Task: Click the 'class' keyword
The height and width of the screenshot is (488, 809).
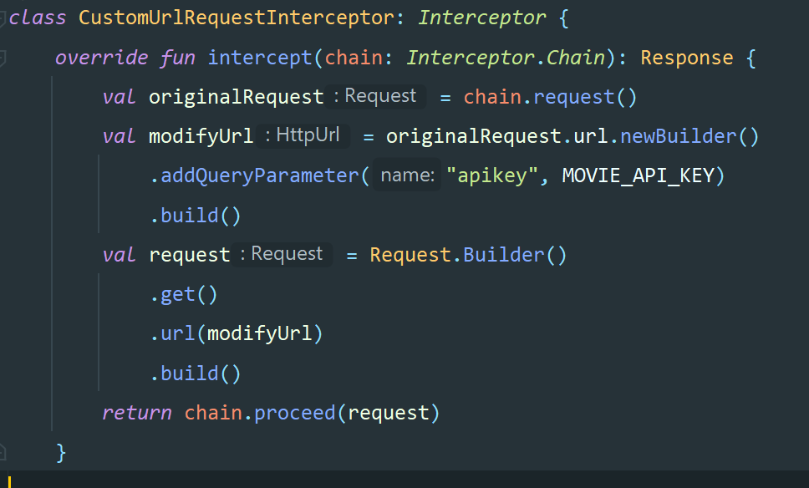Action: pos(38,18)
